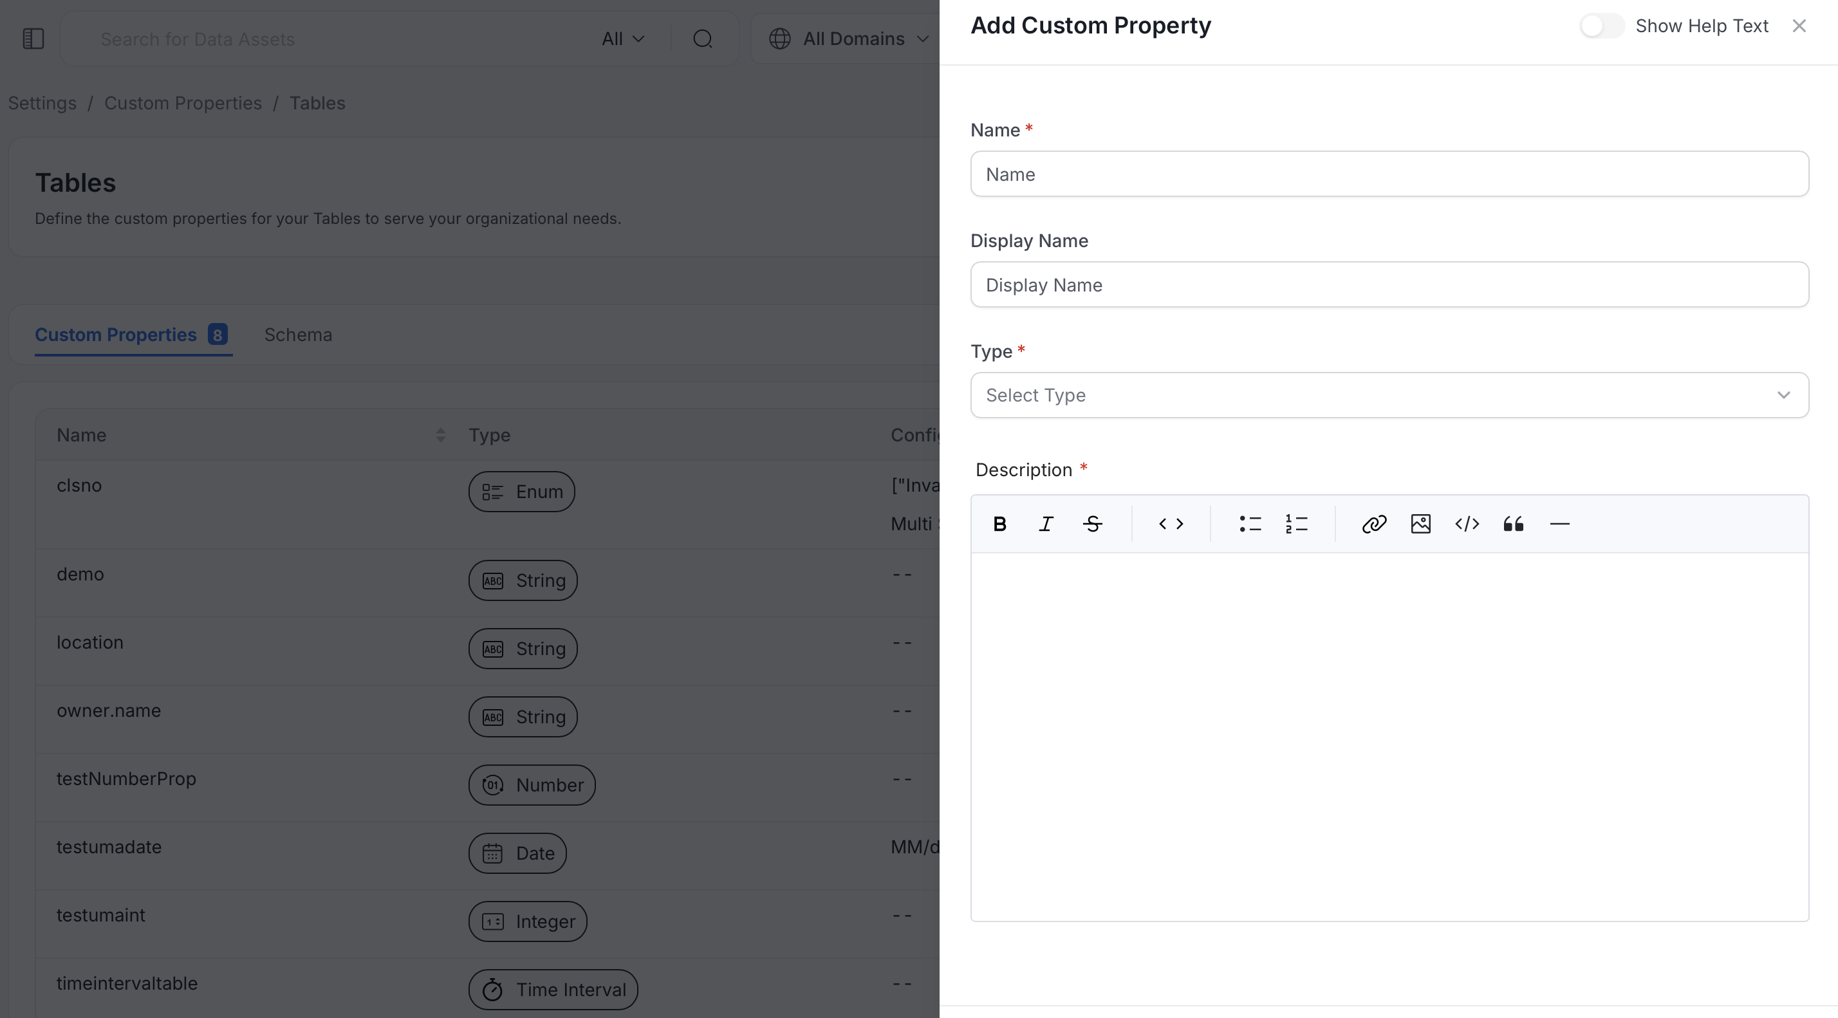Apply italic formatting in description editor
The width and height of the screenshot is (1838, 1018).
tap(1046, 524)
